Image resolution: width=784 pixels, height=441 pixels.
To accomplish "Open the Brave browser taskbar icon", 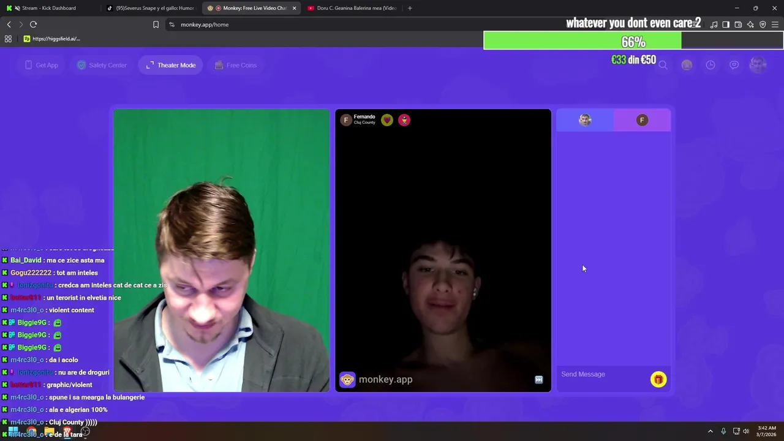I will click(x=67, y=431).
